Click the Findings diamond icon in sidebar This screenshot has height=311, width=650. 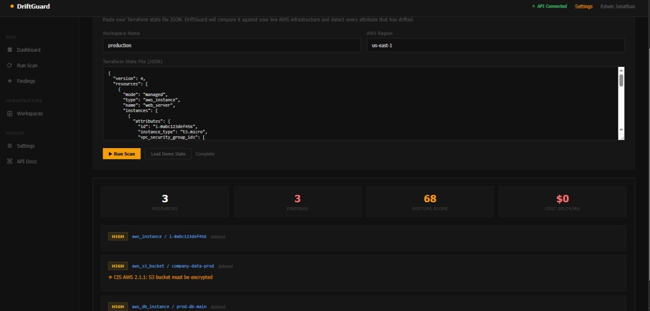coord(10,81)
